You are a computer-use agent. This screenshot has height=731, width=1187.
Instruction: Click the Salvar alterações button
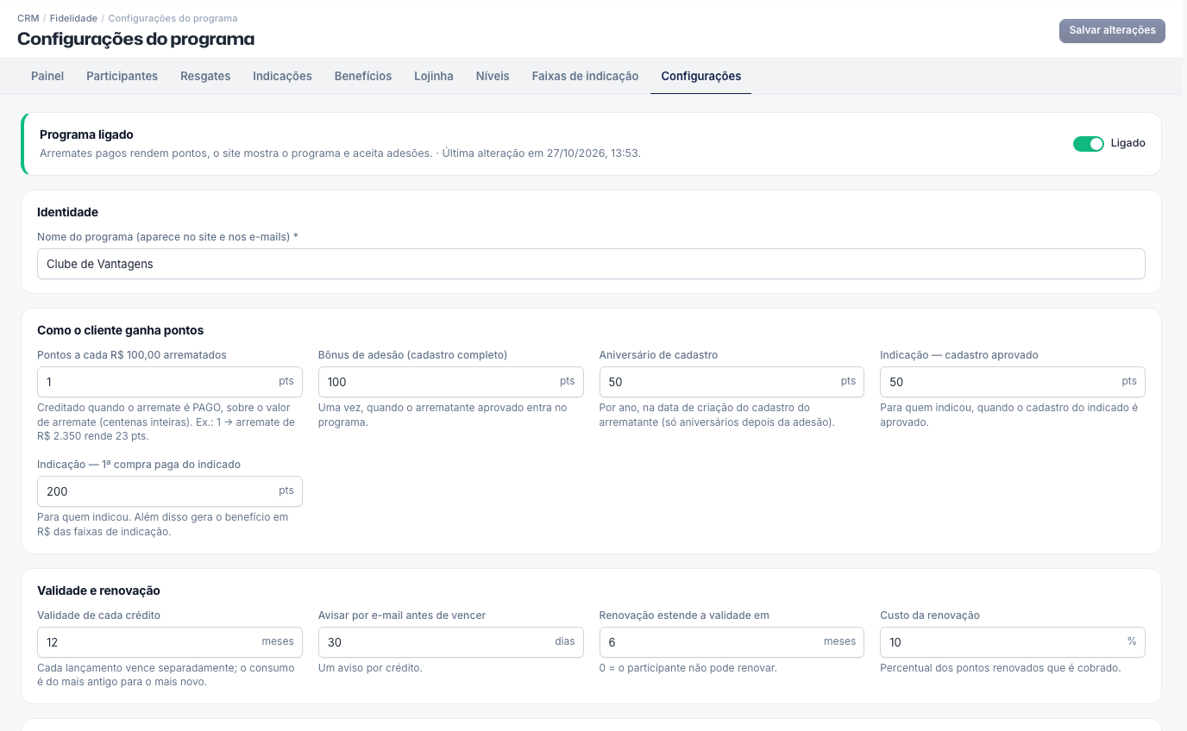tap(1112, 30)
